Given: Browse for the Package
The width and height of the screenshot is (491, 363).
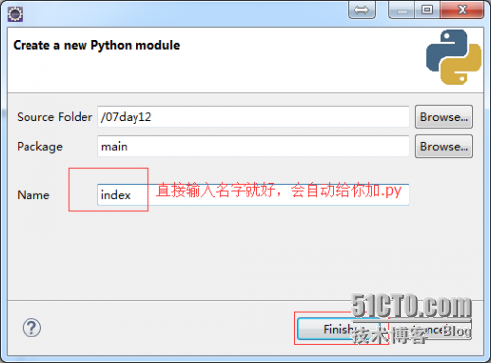Looking at the screenshot, I should (444, 147).
